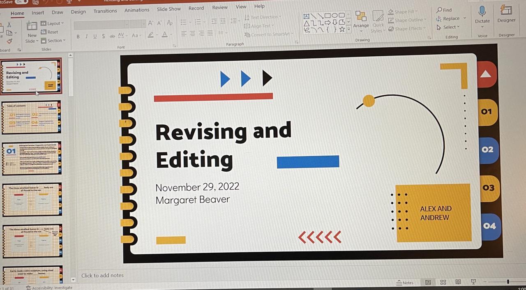This screenshot has width=526, height=290.
Task: Toggle Strikethrough formatting
Action: (x=112, y=36)
